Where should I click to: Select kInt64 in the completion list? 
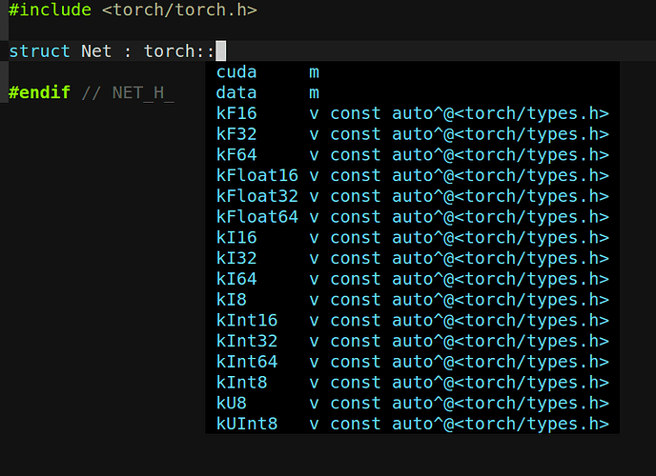coord(247,362)
